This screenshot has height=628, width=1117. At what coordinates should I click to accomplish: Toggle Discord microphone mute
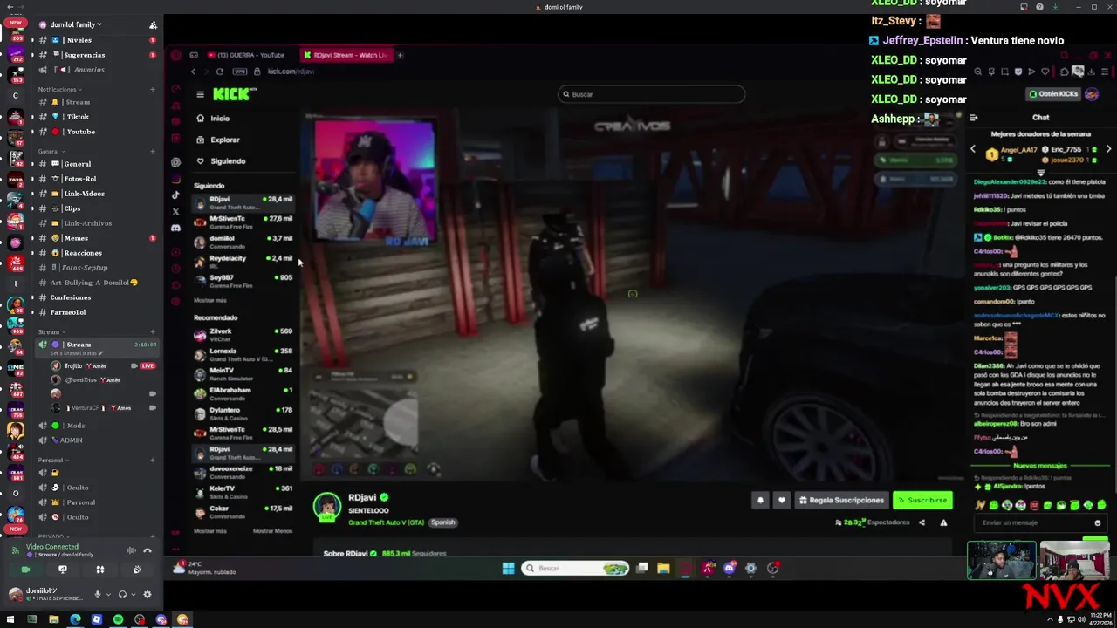click(98, 595)
